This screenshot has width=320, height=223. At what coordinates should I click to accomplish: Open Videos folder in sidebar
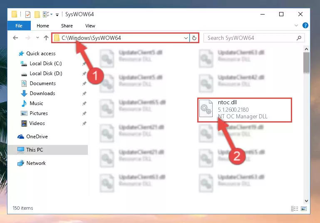[x=37, y=123]
